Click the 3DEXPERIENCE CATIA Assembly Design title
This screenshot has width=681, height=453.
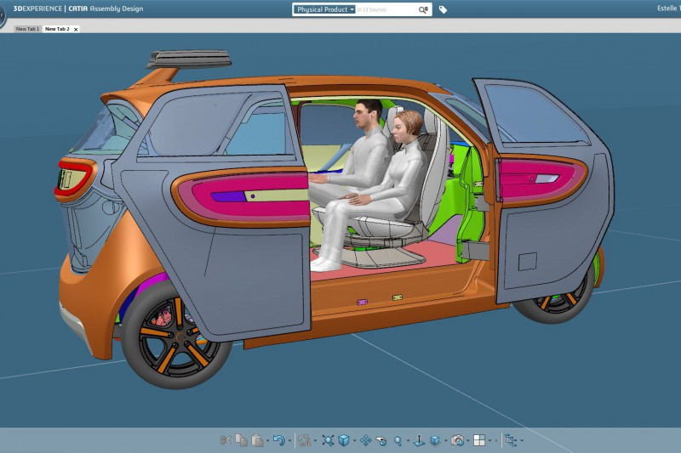pos(78,8)
